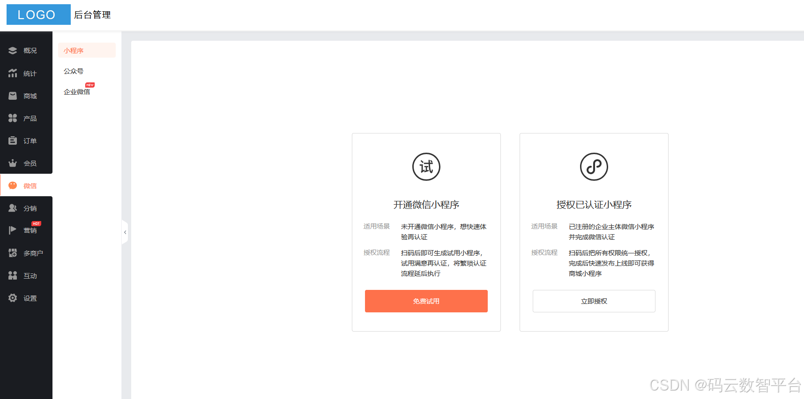Go to 商城 menu label
Viewport: 804px width, 399px height.
pos(30,96)
